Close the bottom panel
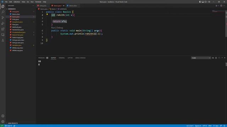 pyautogui.click(x=225, y=58)
